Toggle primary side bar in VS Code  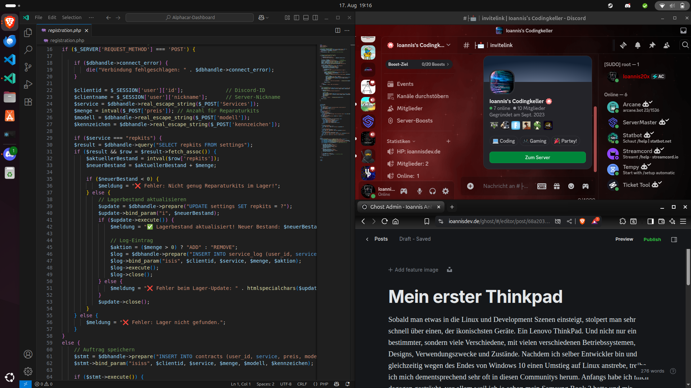pyautogui.click(x=297, y=18)
